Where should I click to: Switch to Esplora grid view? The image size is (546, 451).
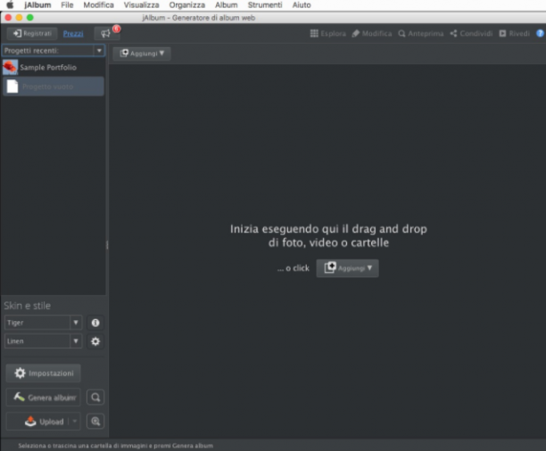click(x=328, y=33)
